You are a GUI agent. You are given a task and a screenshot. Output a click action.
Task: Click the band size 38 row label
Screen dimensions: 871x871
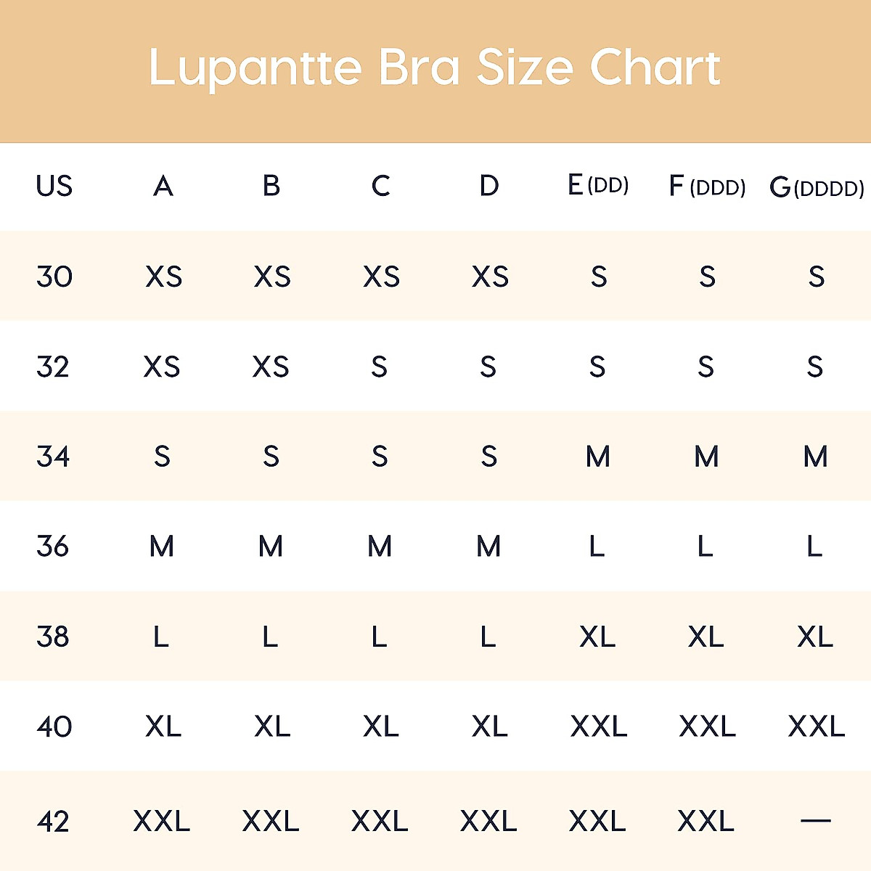tap(53, 637)
